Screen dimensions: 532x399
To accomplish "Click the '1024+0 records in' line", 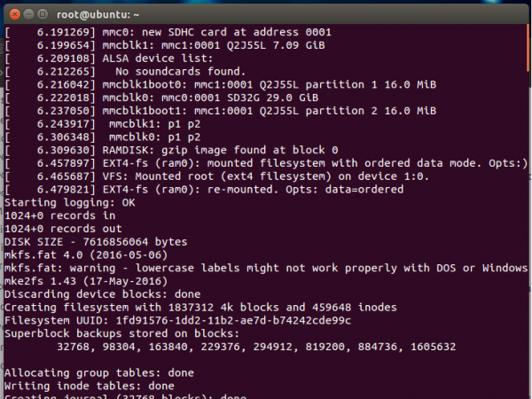I will coord(60,215).
